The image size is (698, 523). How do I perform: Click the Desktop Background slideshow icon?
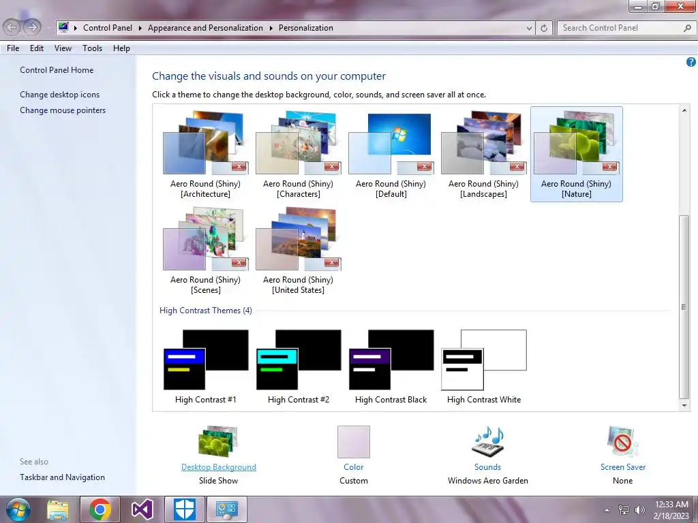[x=218, y=441]
